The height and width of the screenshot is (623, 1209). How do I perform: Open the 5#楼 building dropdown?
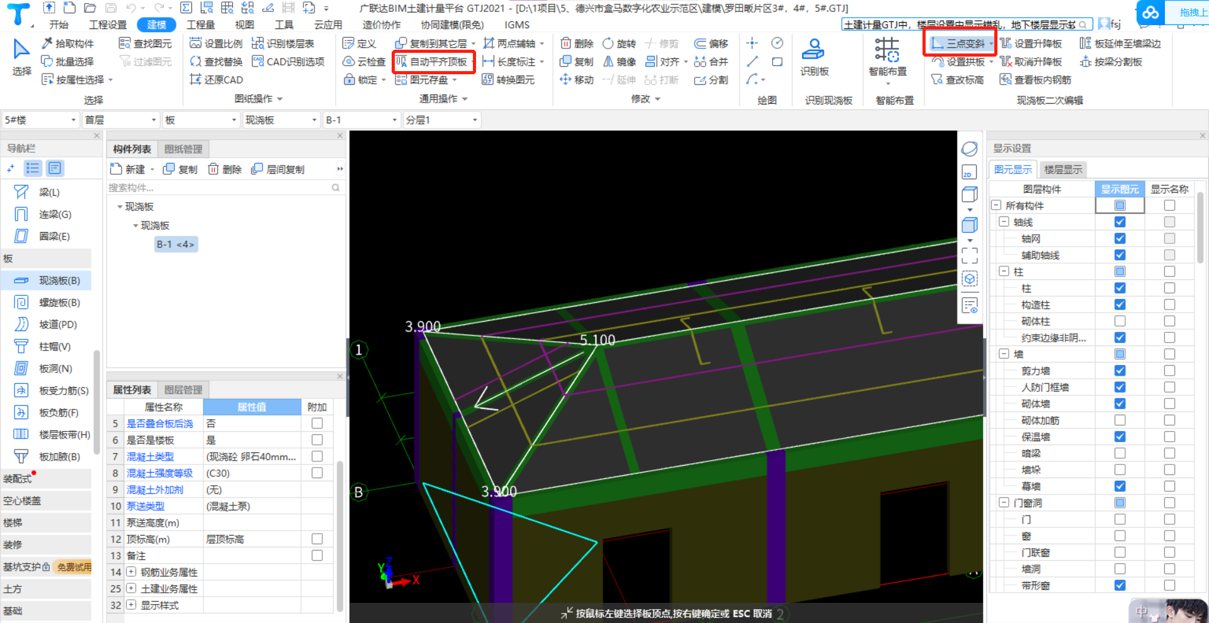pos(40,120)
